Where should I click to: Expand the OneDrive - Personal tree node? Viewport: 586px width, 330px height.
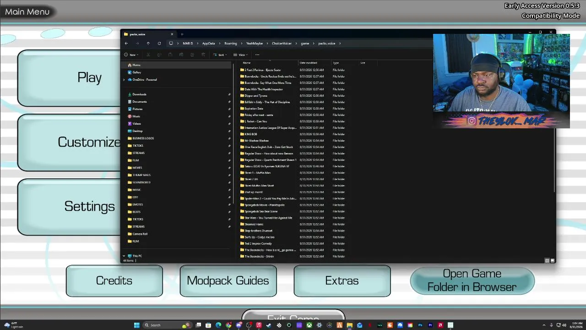pyautogui.click(x=124, y=80)
